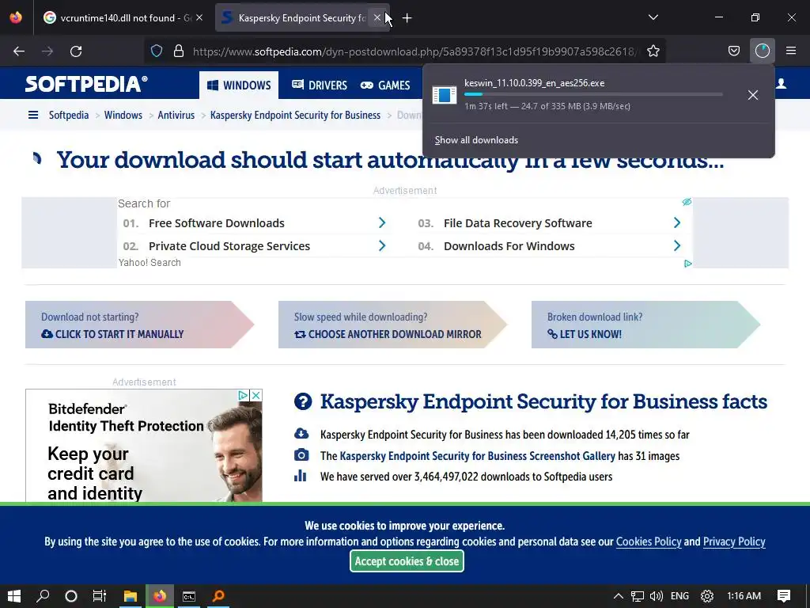Screen dimensions: 810x608
Task: Click the user account profile icon
Action: click(781, 84)
